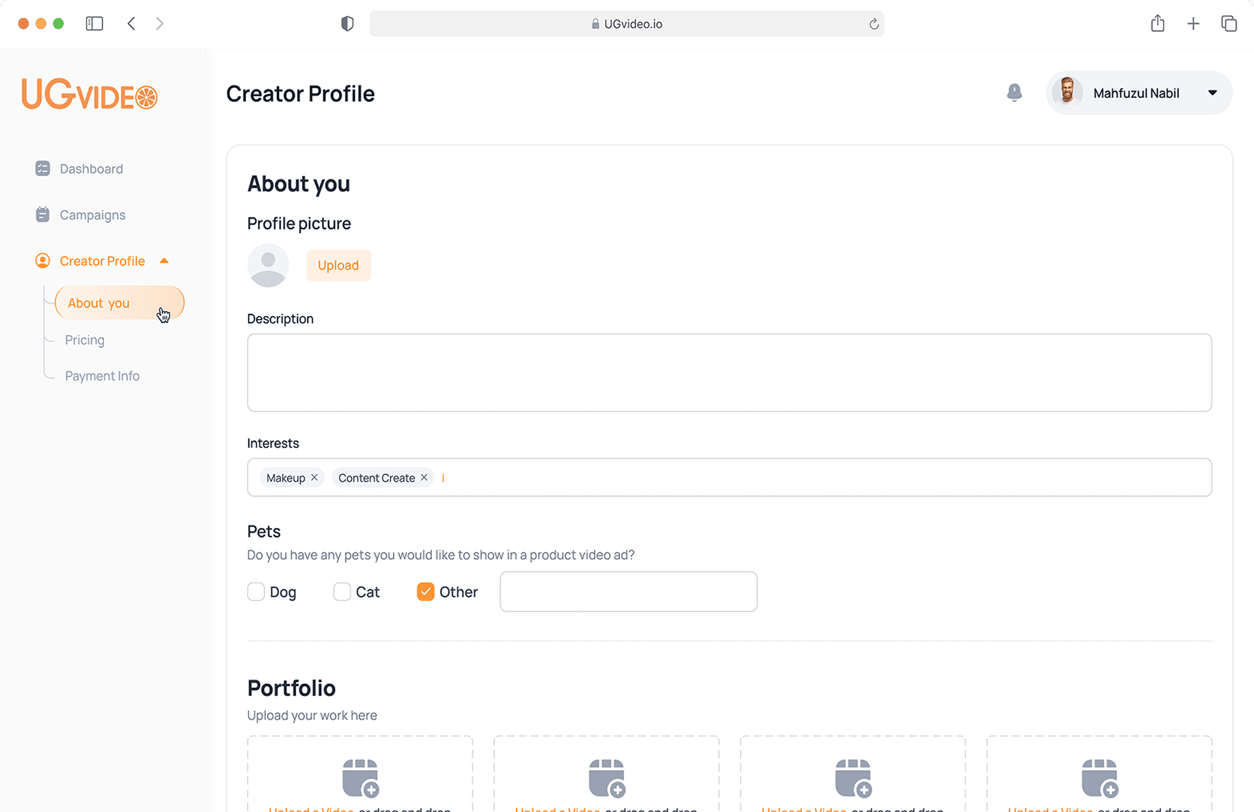This screenshot has height=812, width=1254.
Task: Click the Campaigns sidebar icon
Action: [42, 215]
